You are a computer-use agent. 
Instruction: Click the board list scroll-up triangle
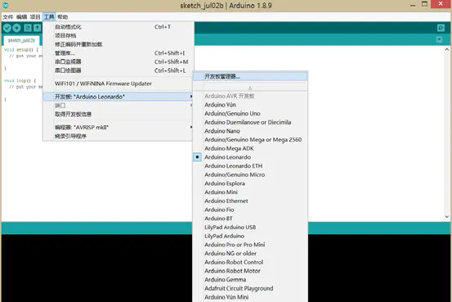click(x=250, y=88)
